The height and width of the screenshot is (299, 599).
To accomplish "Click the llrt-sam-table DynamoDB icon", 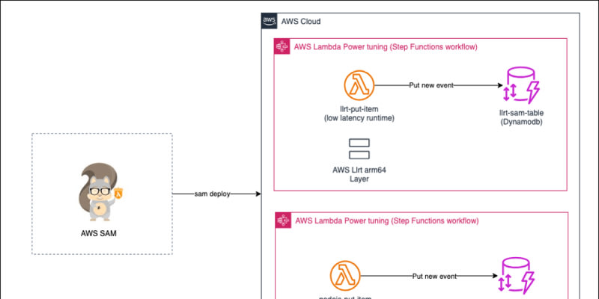I will (x=522, y=86).
